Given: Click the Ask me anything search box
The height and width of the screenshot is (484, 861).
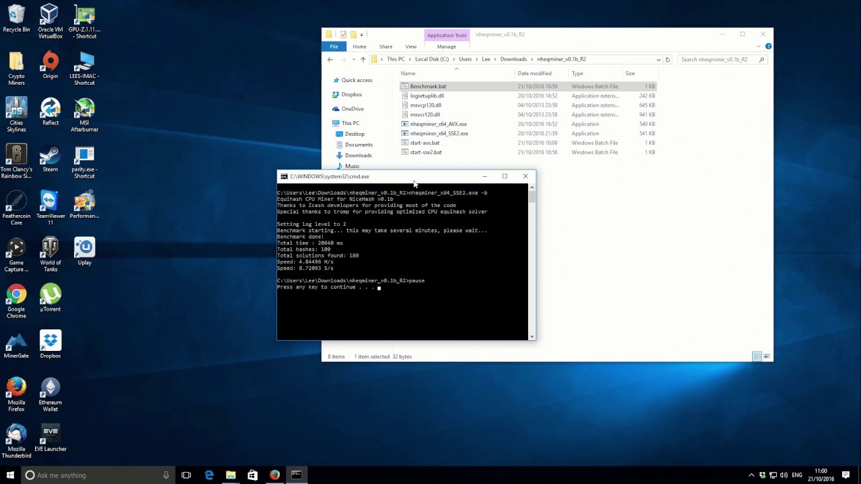Looking at the screenshot, I should tap(97, 475).
